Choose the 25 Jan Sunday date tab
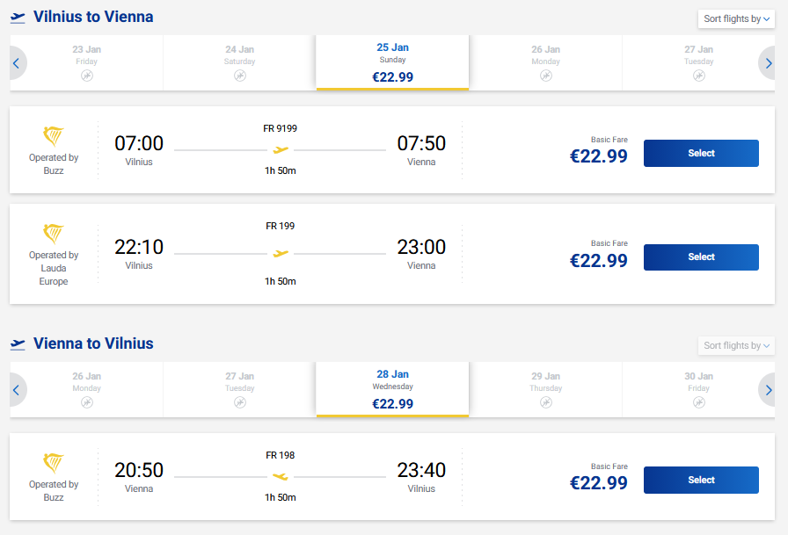Viewport: 788px width, 535px height. pyautogui.click(x=392, y=62)
